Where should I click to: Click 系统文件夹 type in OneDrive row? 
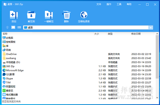click(x=114, y=54)
